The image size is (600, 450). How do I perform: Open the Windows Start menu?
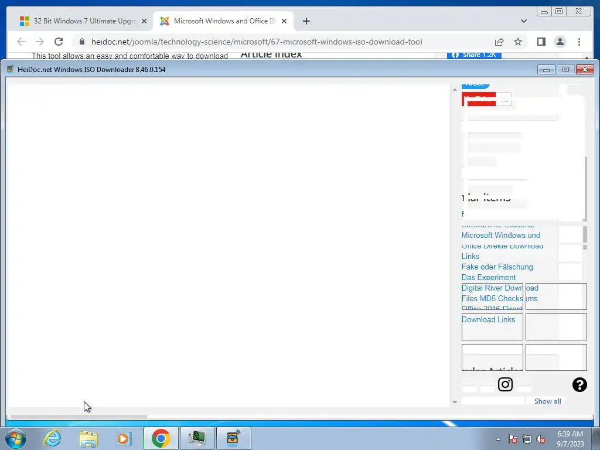[16, 438]
